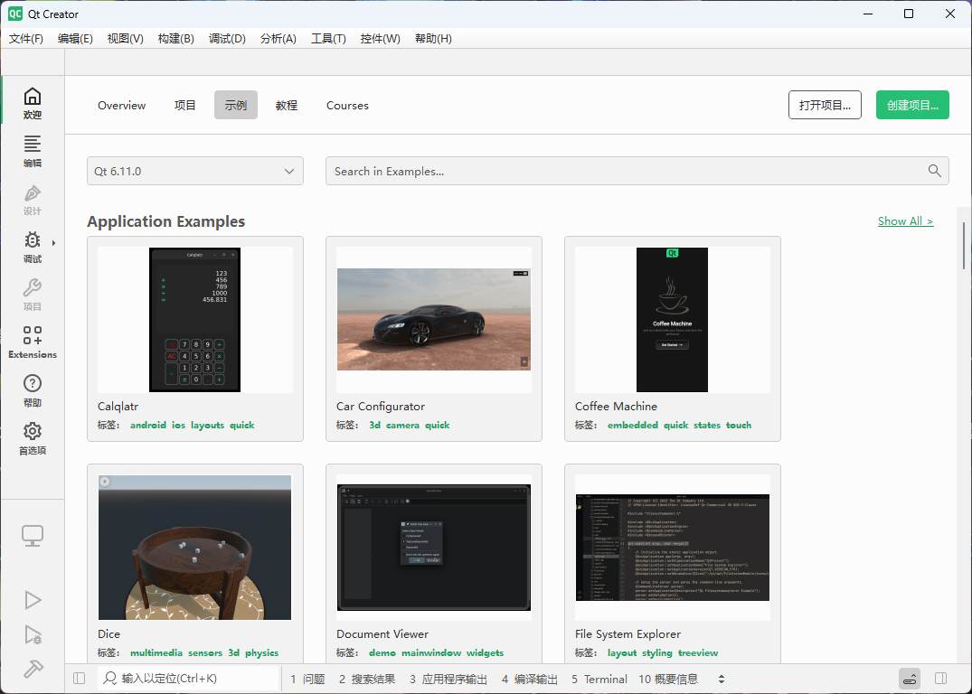This screenshot has height=694, width=972.
Task: Click the output panes up/down arrows
Action: [721, 679]
